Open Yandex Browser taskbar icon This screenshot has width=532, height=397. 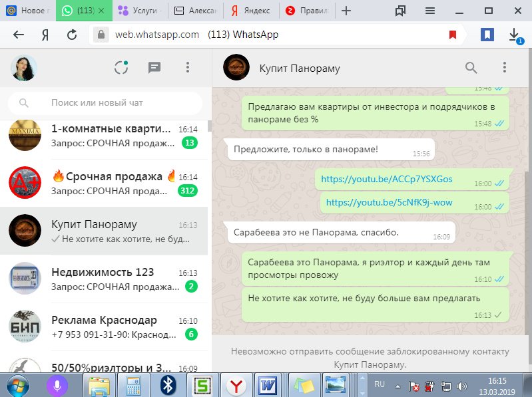[x=236, y=386]
